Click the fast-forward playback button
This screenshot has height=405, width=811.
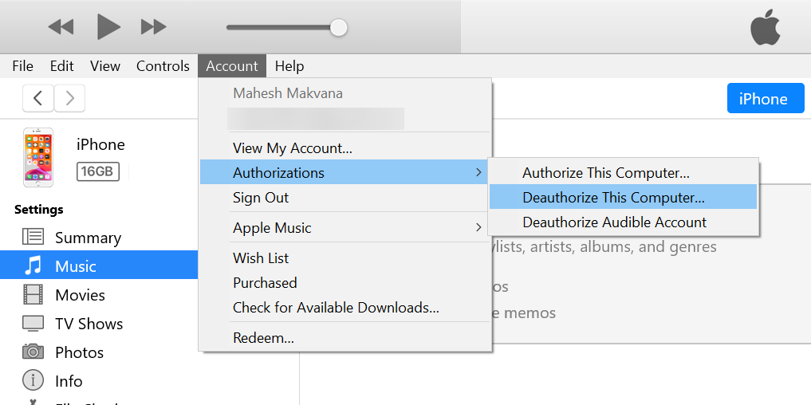click(x=154, y=27)
